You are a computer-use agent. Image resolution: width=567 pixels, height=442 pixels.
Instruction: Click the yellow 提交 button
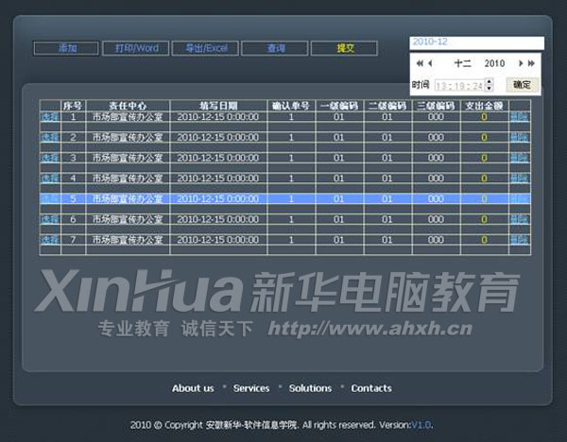345,48
